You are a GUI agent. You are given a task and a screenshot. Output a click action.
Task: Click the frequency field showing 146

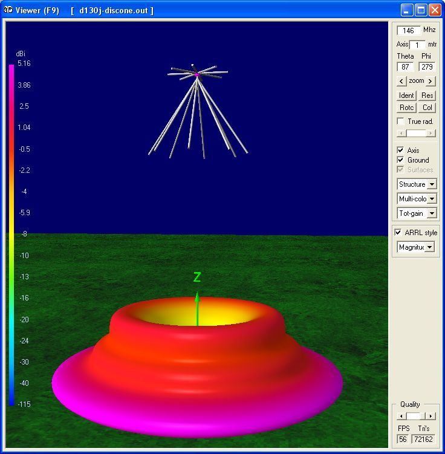(x=408, y=30)
